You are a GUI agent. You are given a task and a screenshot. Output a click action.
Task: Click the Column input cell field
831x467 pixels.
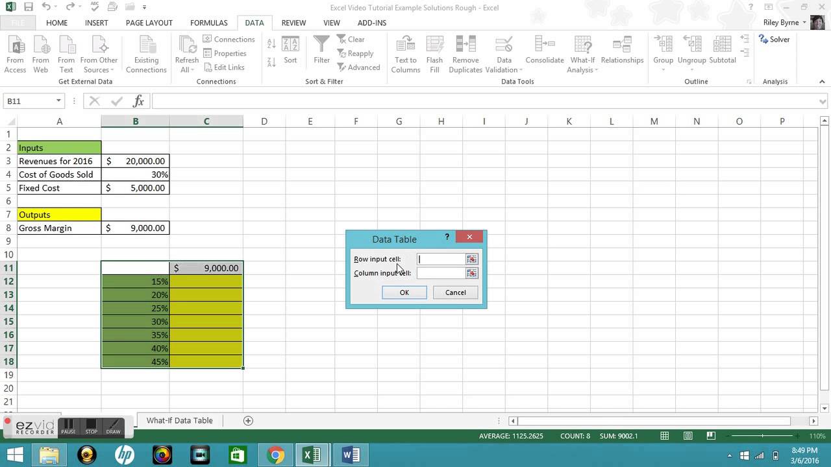point(441,273)
